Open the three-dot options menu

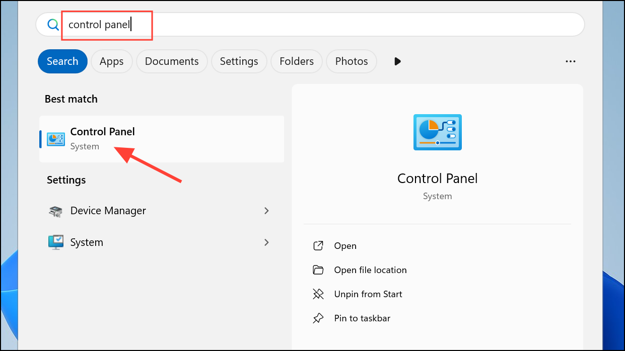pos(570,61)
